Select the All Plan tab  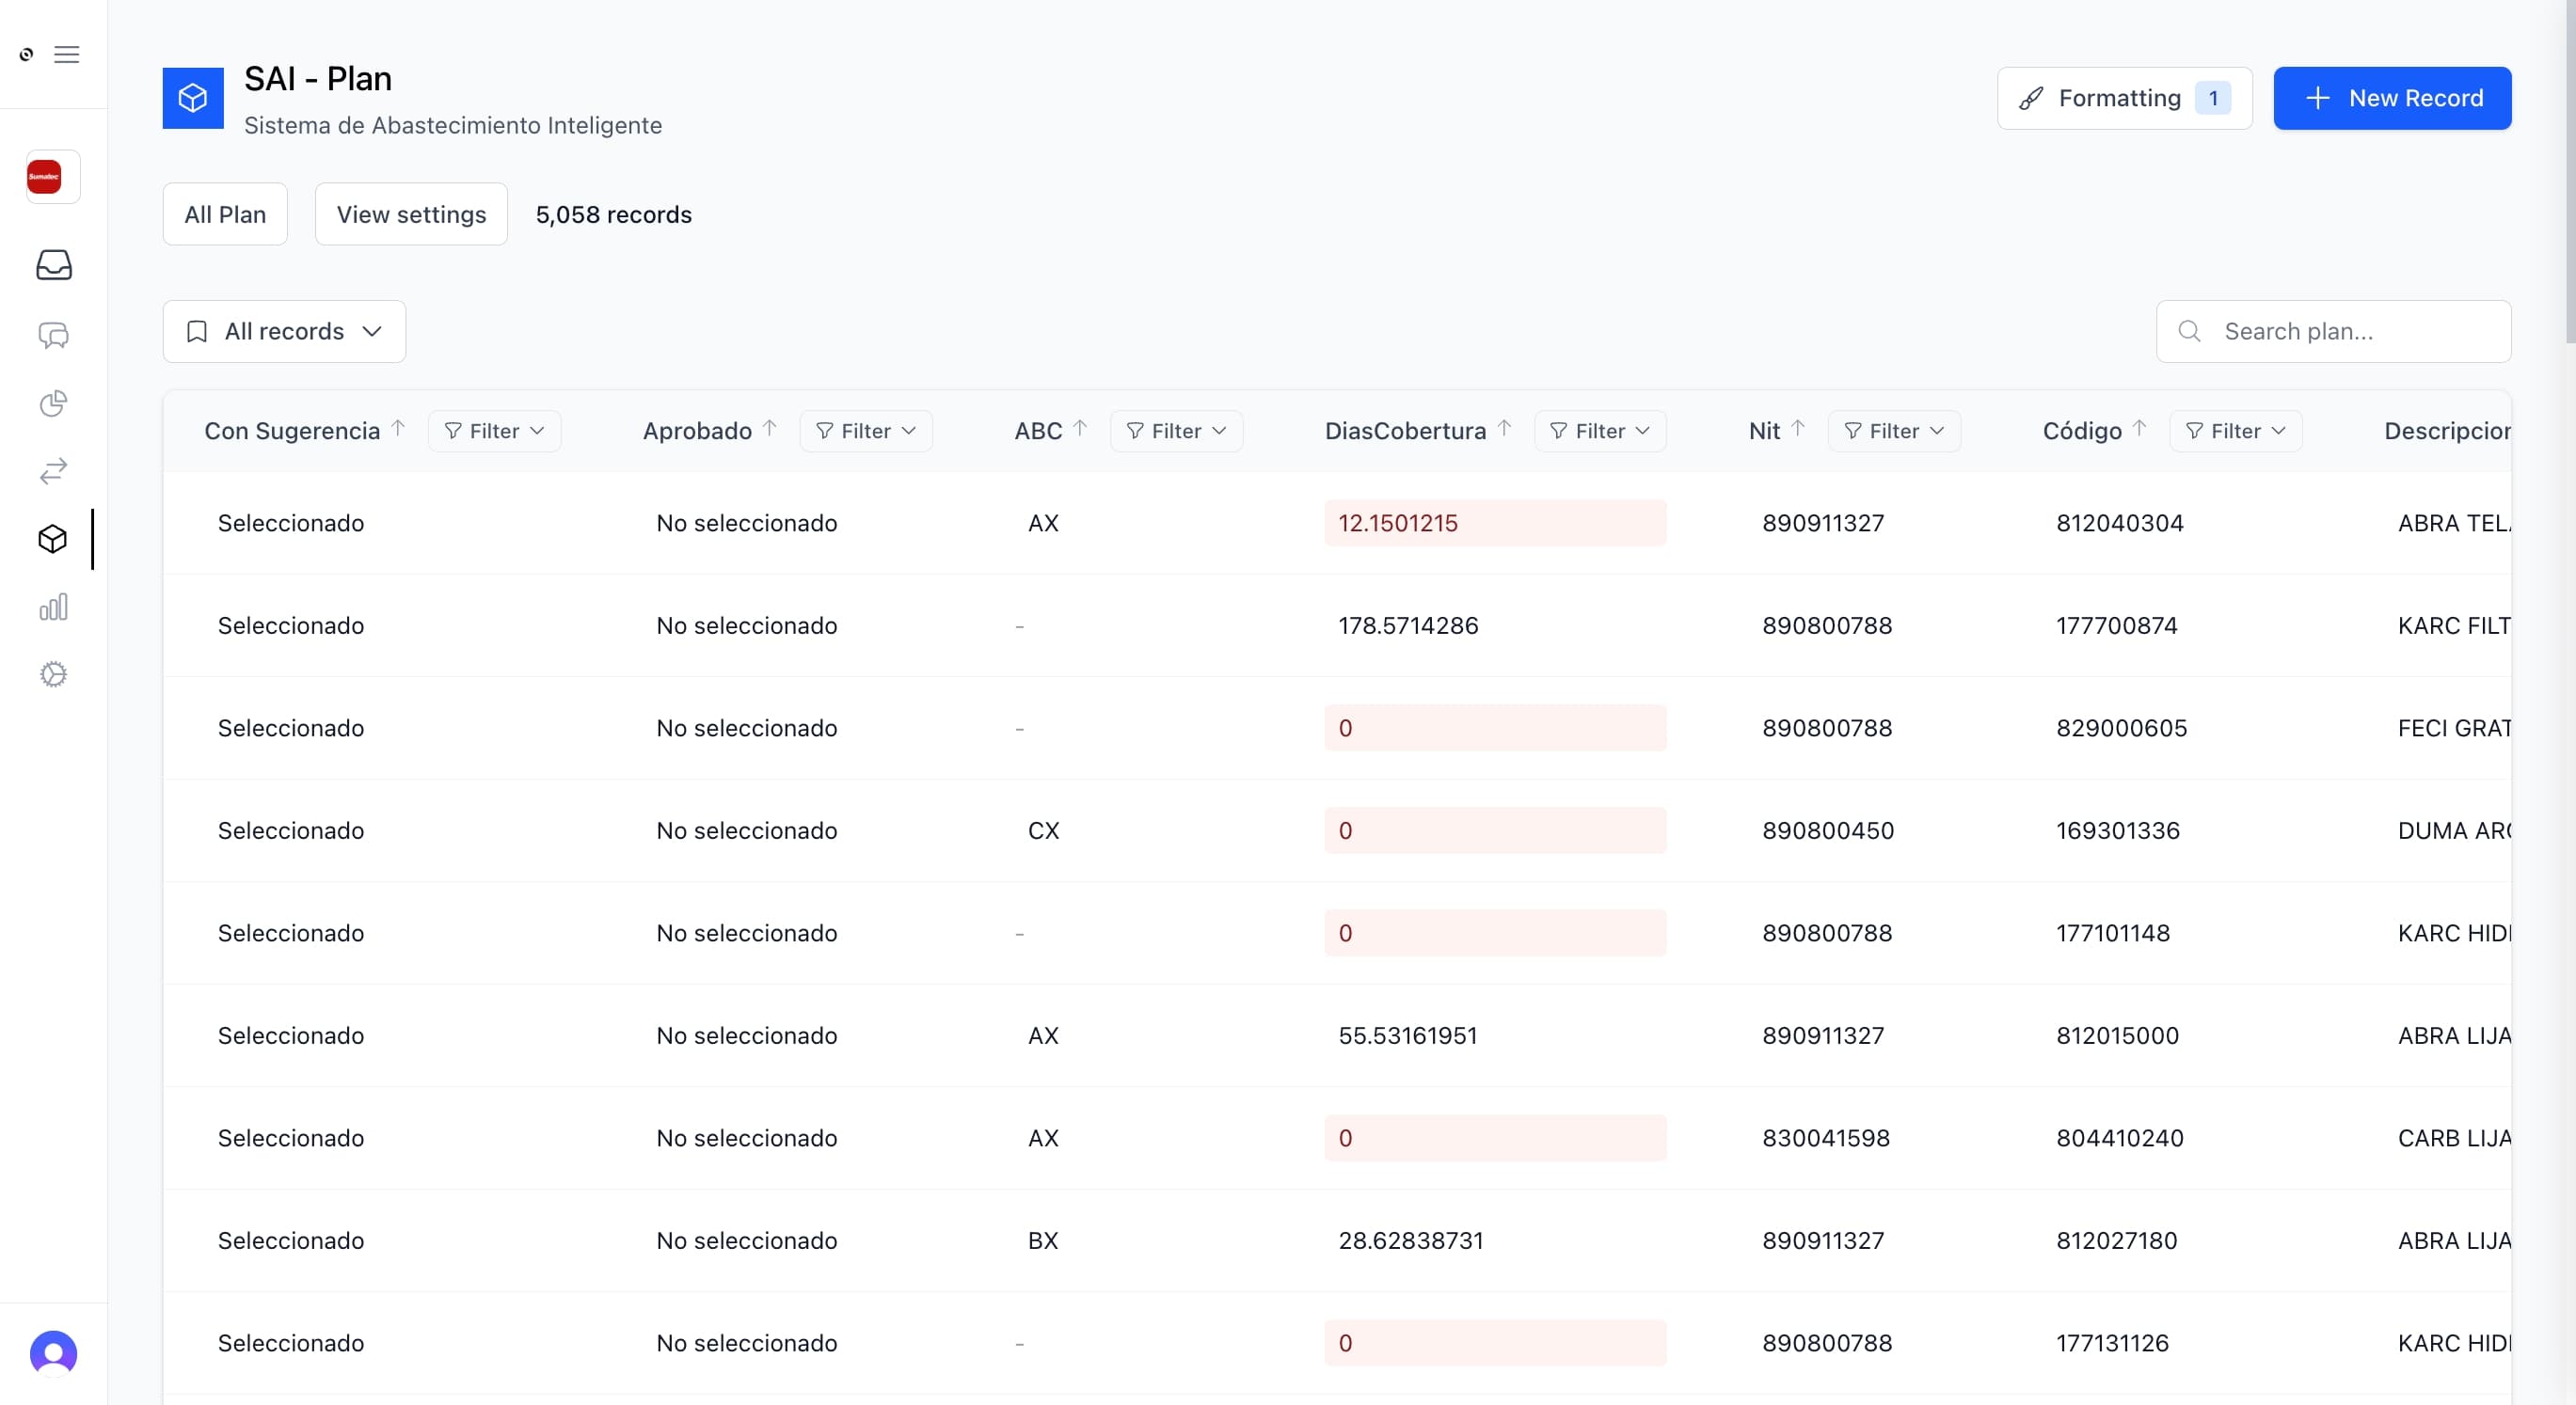225,213
